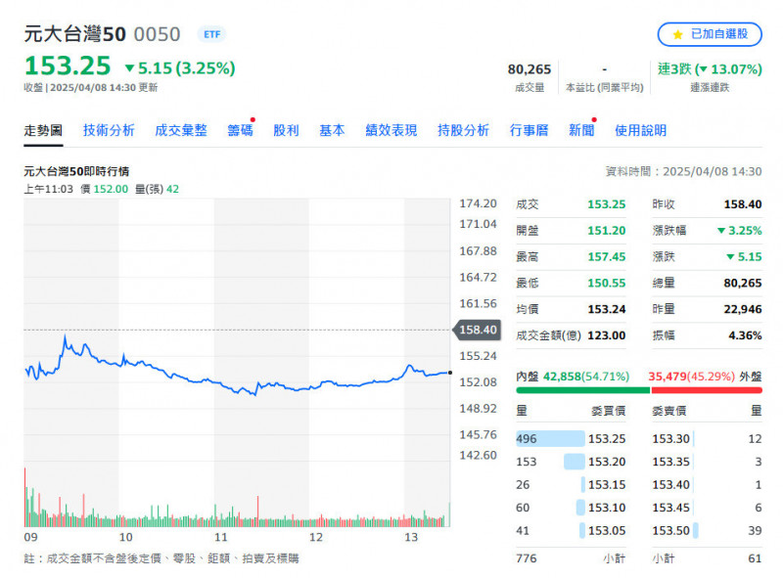The width and height of the screenshot is (783, 578).
Task: Open the 股利 tab
Action: click(x=286, y=131)
